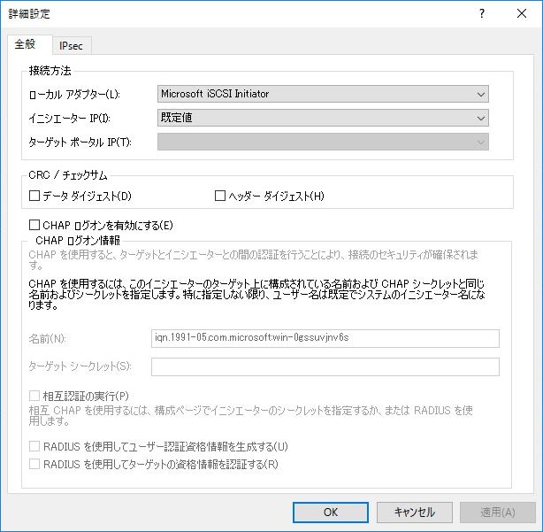Open the イニシエーター IP dropdown
Image resolution: width=543 pixels, height=532 pixels.
[x=323, y=118]
